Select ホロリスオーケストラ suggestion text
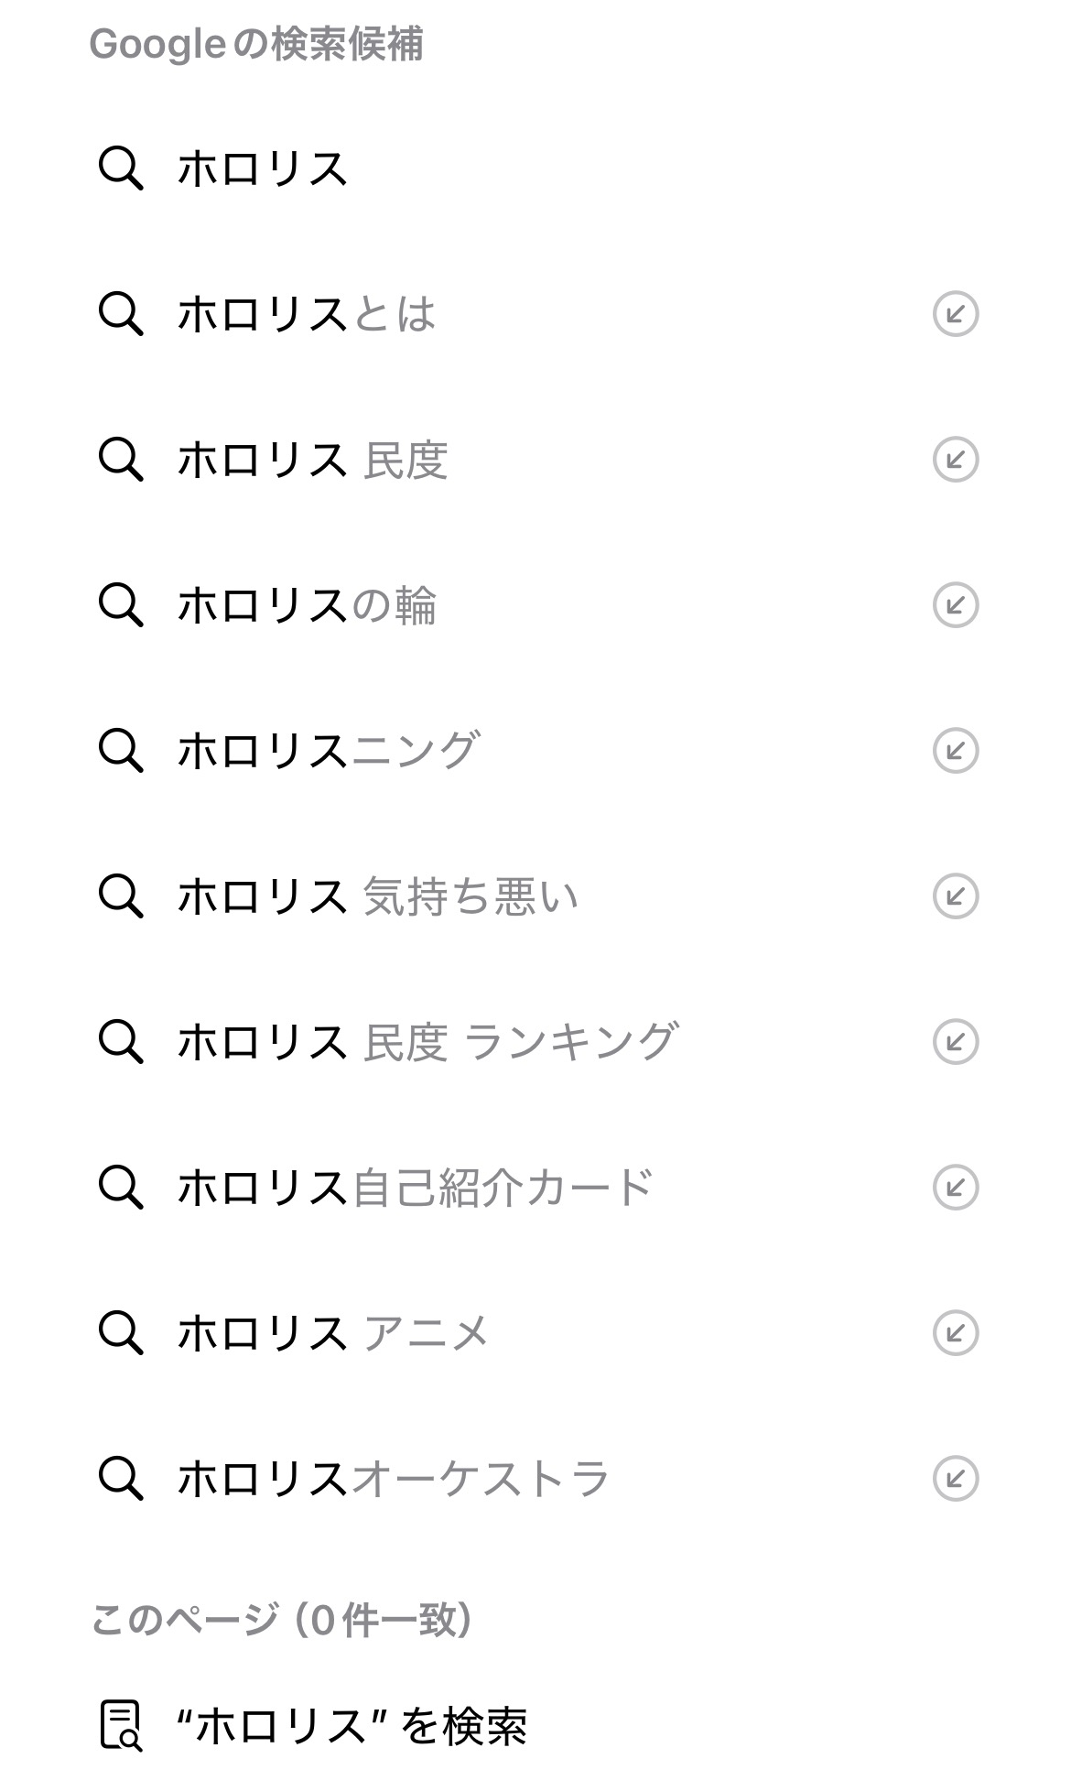The height and width of the screenshot is (1791, 1071). [394, 1479]
